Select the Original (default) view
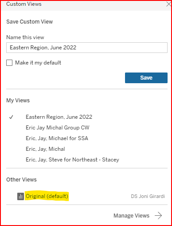Image resolution: width=172 pixels, height=226 pixels. 47,196
